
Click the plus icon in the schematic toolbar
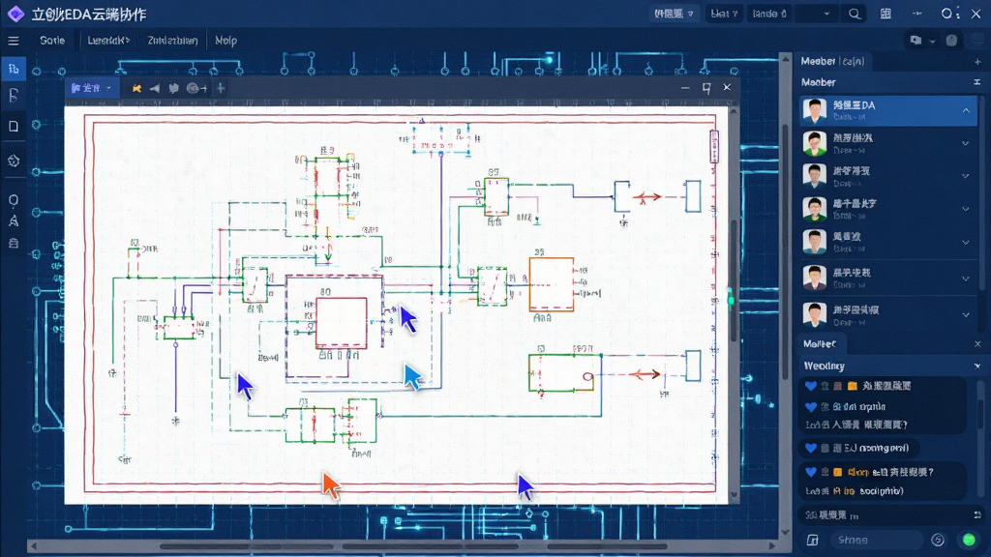coord(221,88)
